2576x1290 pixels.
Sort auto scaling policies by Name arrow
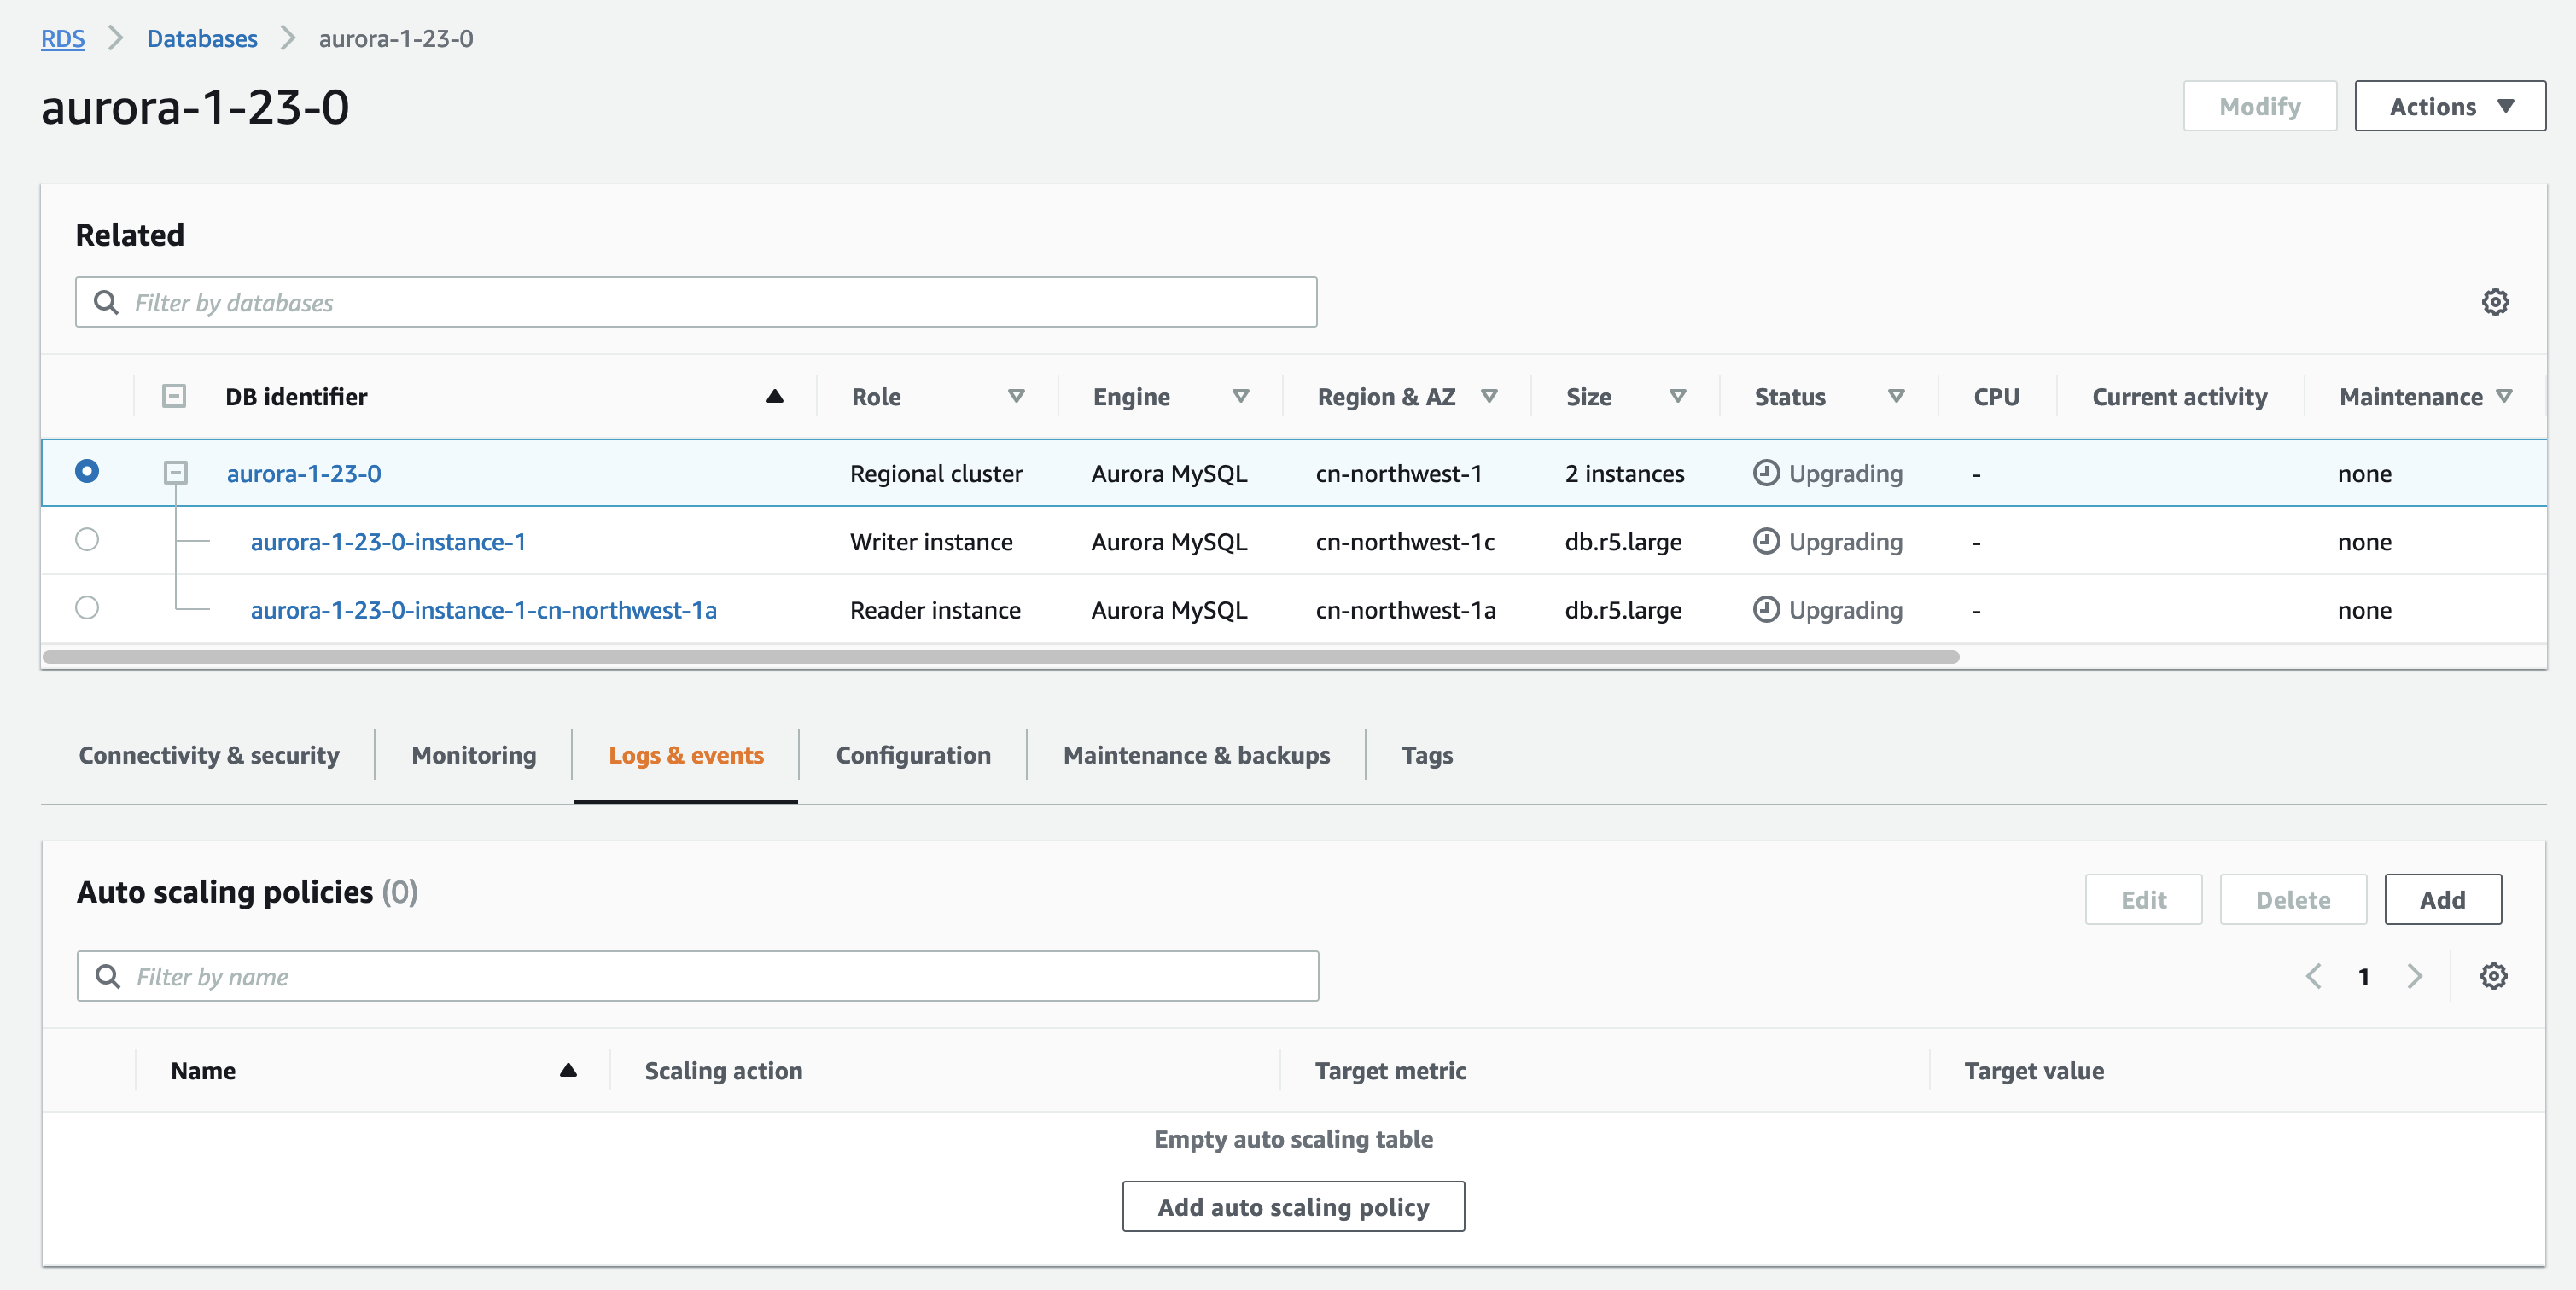click(568, 1070)
